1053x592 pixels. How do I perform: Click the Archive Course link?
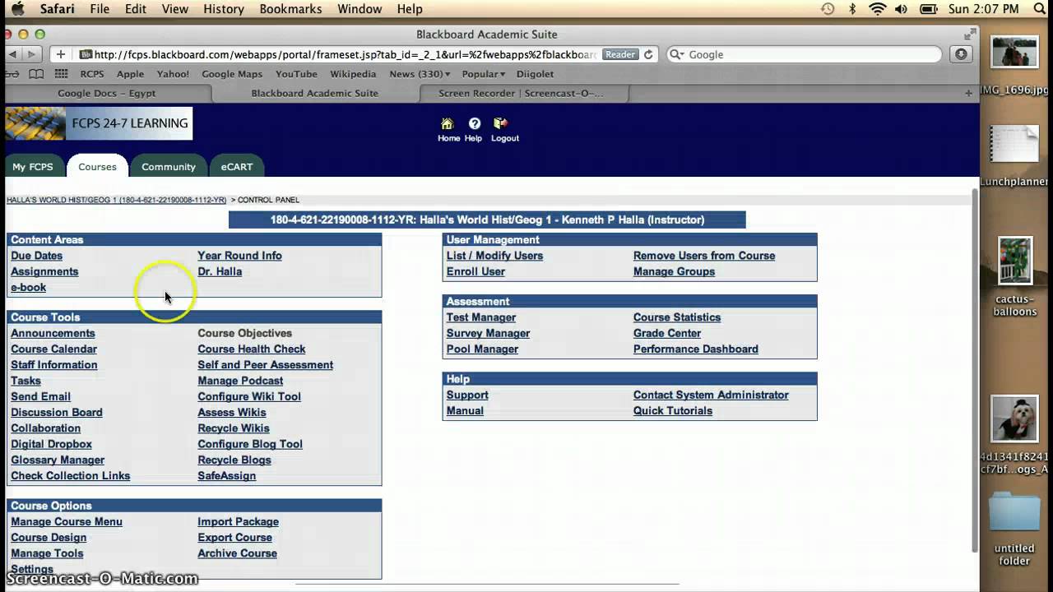[x=237, y=553]
